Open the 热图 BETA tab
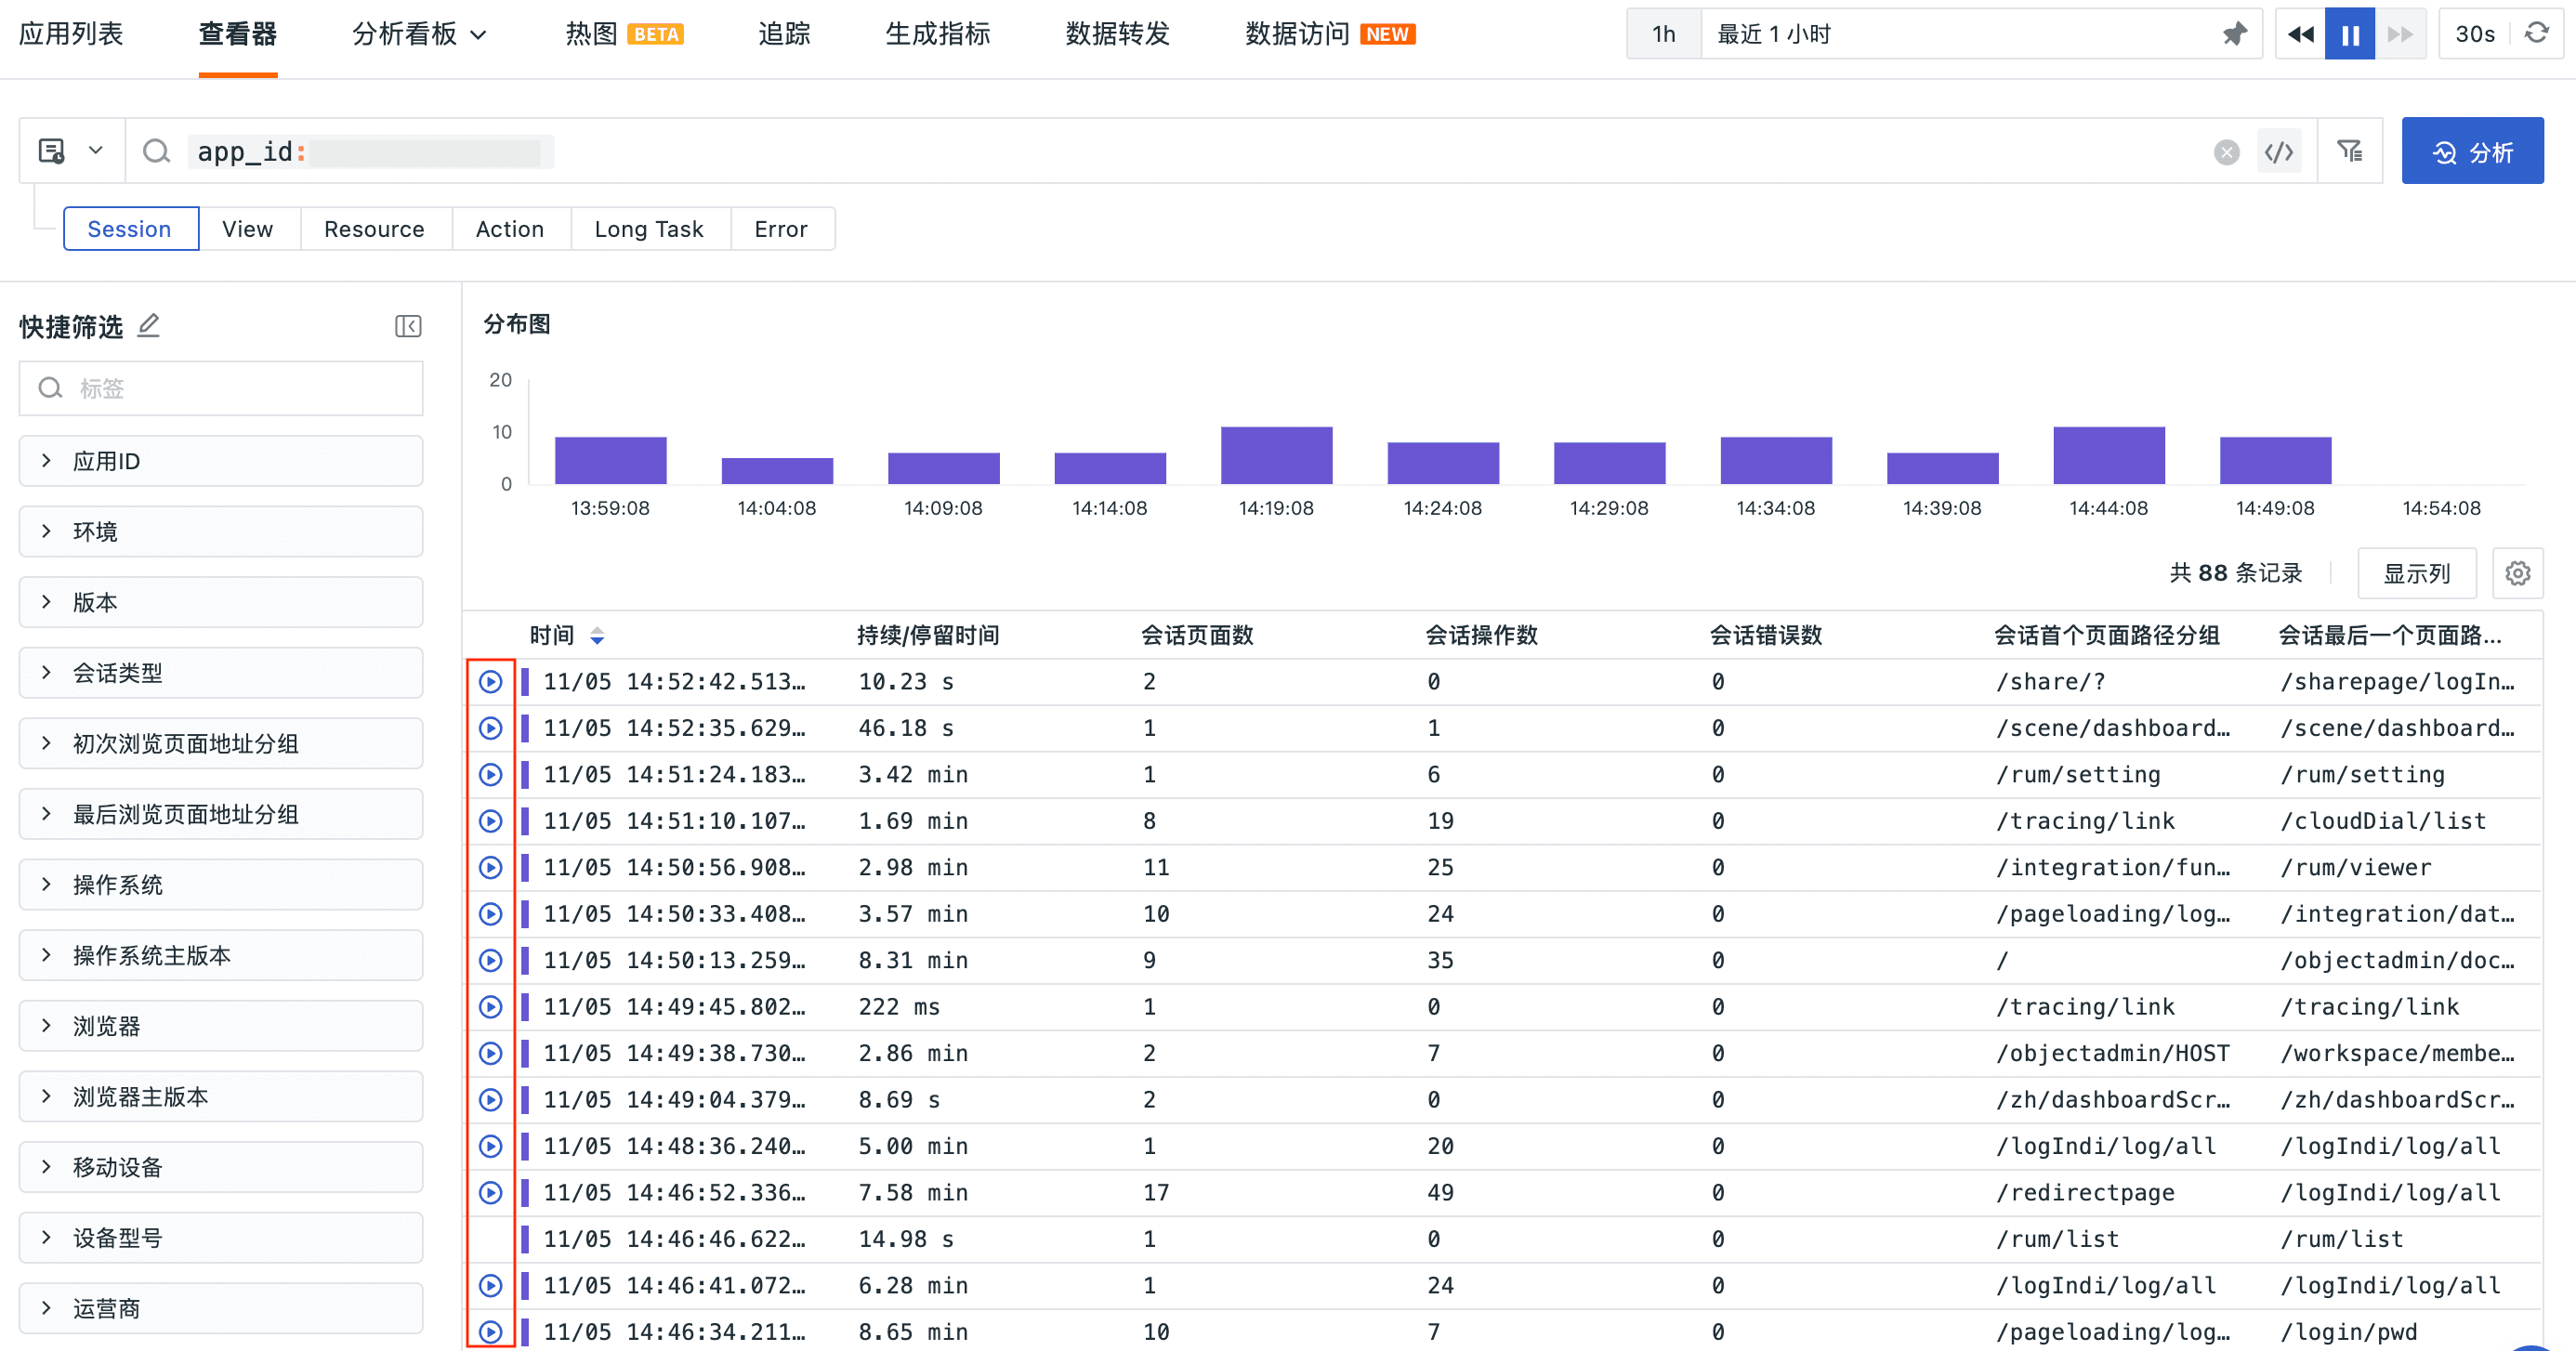Screen dimensions: 2576x1351 pyautogui.click(x=624, y=34)
